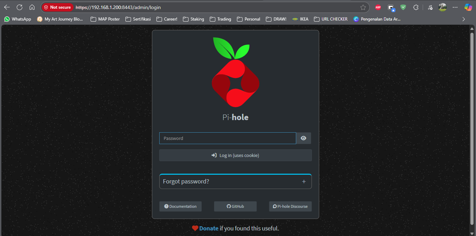Open the Documentation link
This screenshot has height=236, width=476.
point(181,206)
